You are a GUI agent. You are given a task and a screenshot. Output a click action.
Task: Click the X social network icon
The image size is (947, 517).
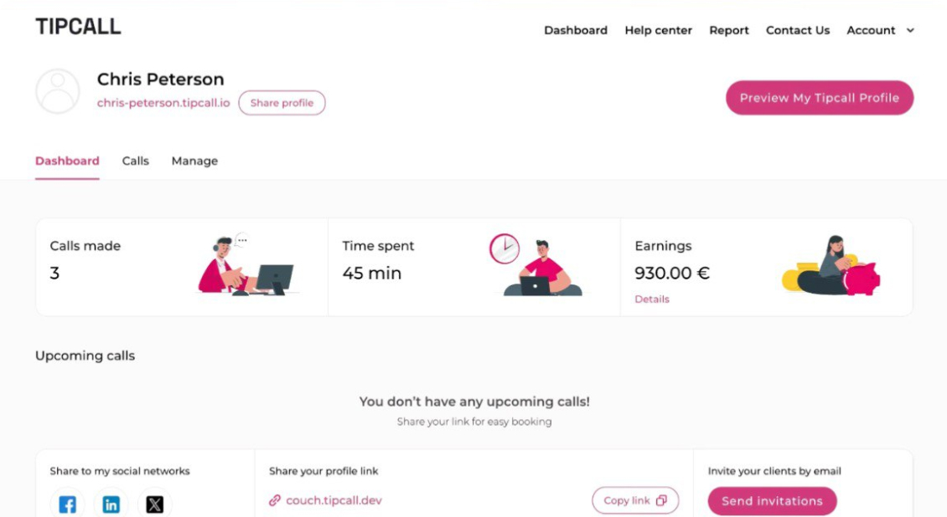[x=154, y=504]
